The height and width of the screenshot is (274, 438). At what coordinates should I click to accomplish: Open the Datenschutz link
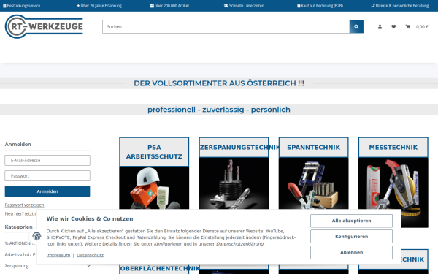point(90,255)
